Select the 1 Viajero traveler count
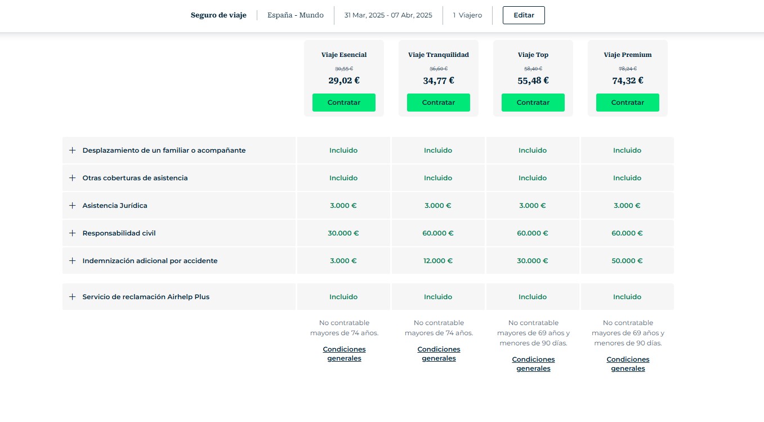The image size is (764, 422). coord(467,15)
